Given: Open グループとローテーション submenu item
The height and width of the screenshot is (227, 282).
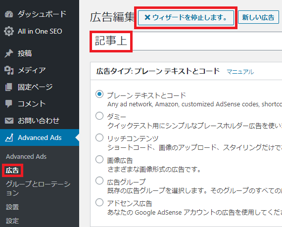Looking at the screenshot, I should [x=38, y=188].
